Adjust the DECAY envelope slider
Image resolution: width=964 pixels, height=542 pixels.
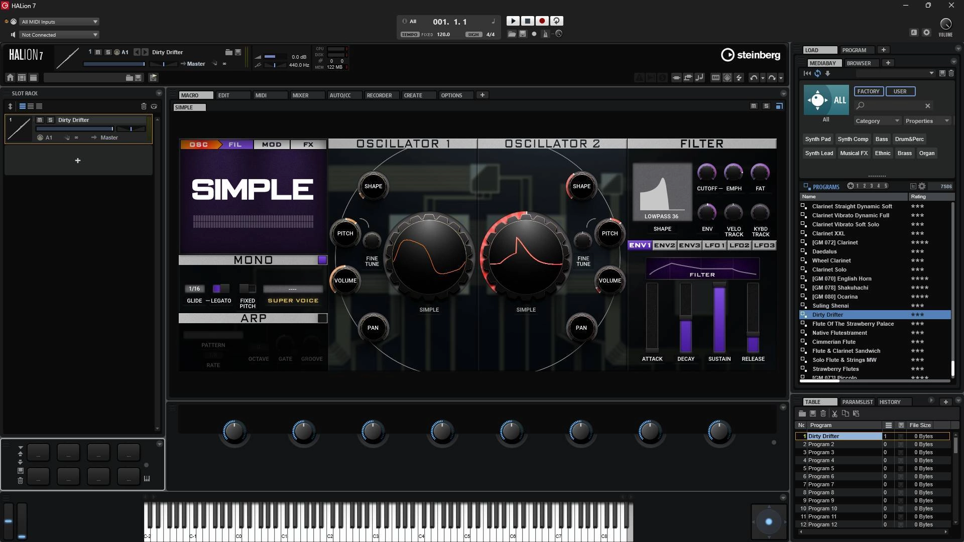686,317
